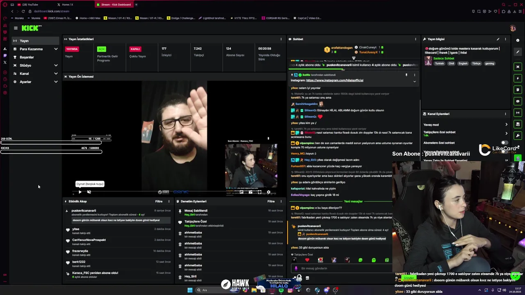The width and height of the screenshot is (525, 295).
Task: Toggle the broadcast stats widget in right rail
Action: coord(518,113)
